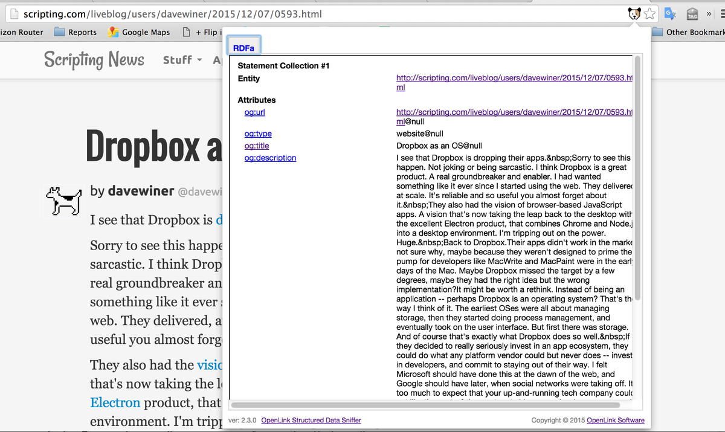Open the Google Maps bookmark

(x=139, y=32)
